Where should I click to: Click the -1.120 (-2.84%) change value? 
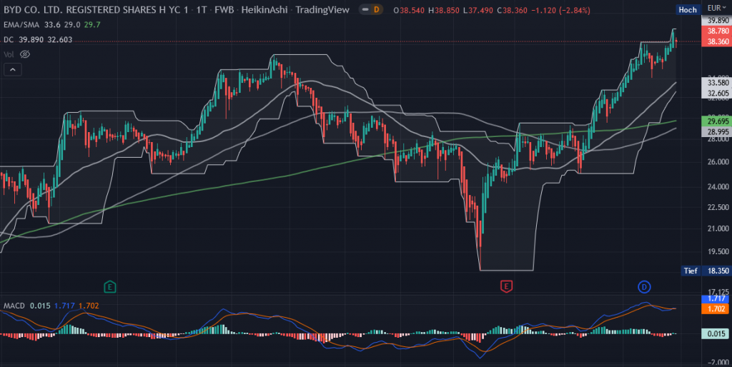(560, 10)
